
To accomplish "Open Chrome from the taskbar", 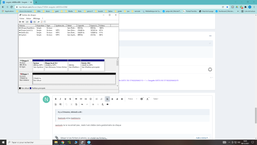I will (x=63, y=142).
